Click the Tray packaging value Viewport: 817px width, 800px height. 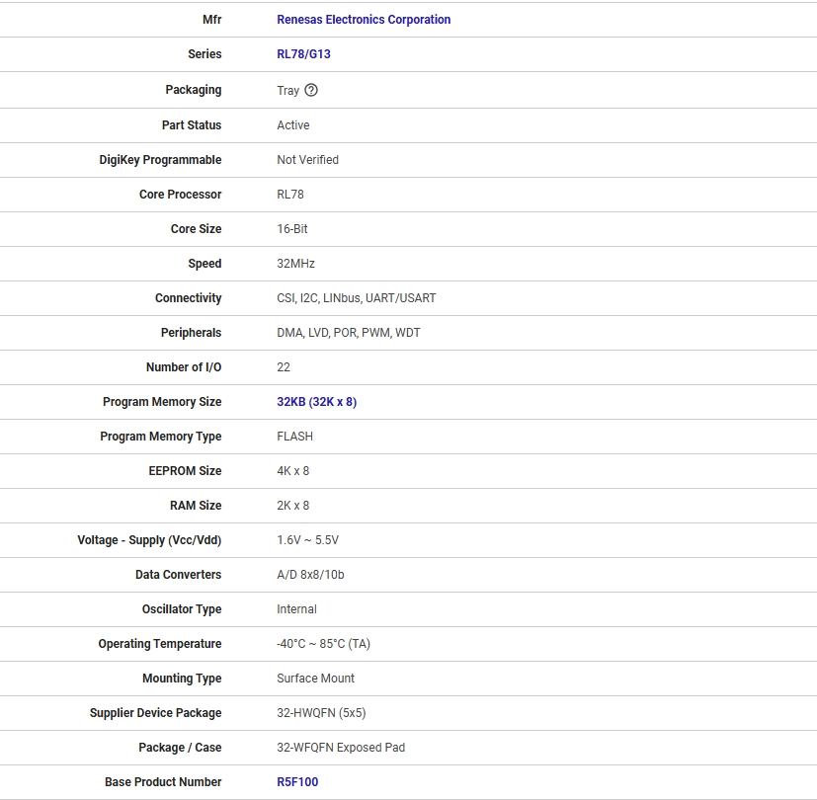pyautogui.click(x=287, y=91)
